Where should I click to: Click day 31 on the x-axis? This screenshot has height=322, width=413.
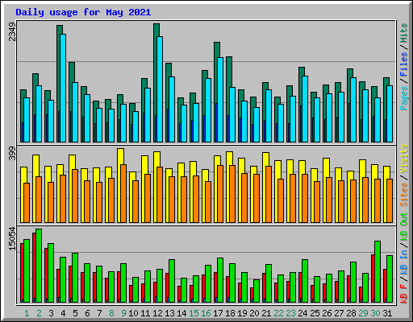(x=387, y=313)
